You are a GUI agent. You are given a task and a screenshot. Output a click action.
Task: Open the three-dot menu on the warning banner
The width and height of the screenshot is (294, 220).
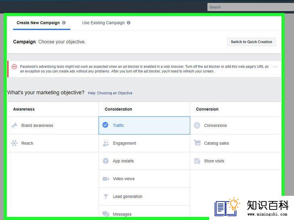click(x=275, y=67)
